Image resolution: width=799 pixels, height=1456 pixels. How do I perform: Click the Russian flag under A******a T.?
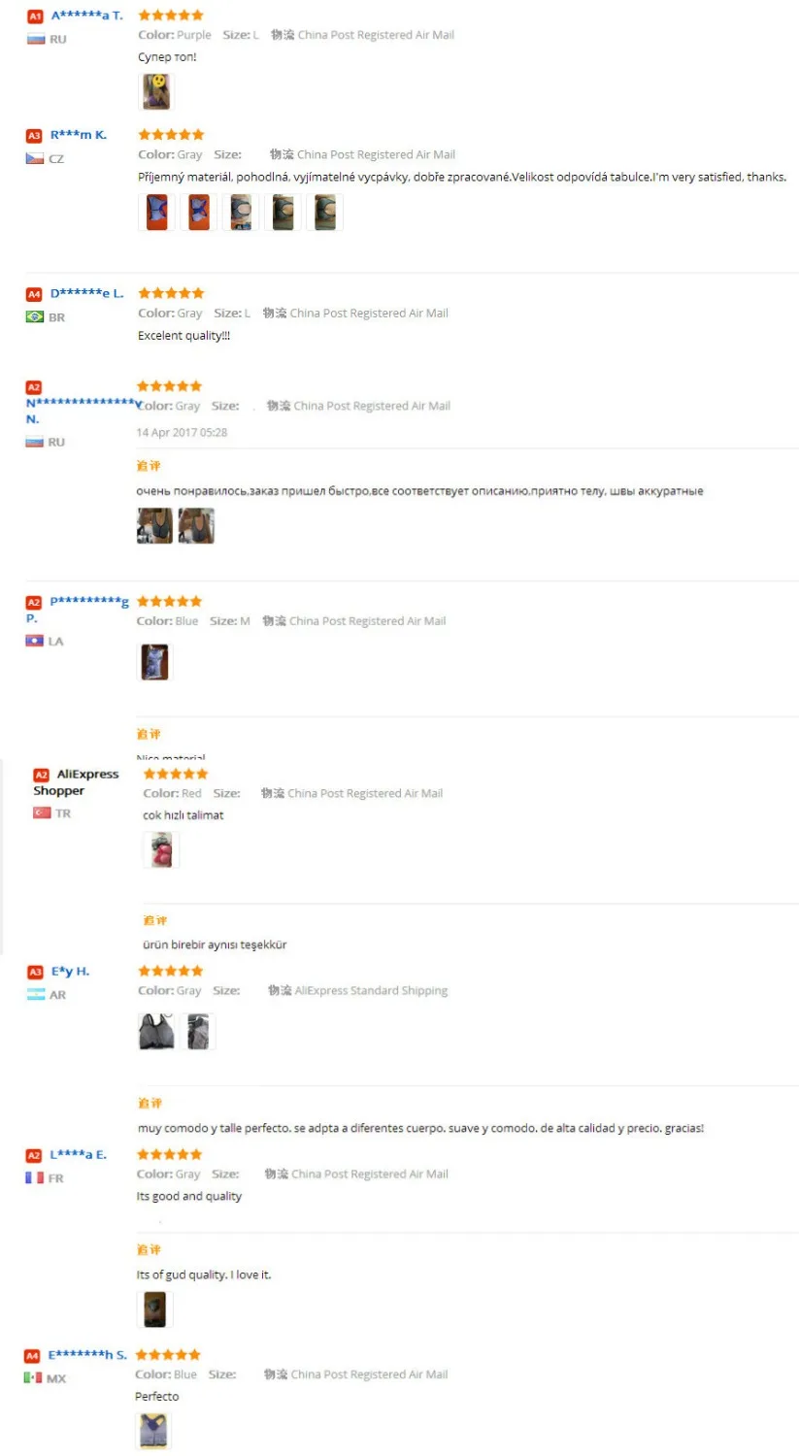click(36, 40)
